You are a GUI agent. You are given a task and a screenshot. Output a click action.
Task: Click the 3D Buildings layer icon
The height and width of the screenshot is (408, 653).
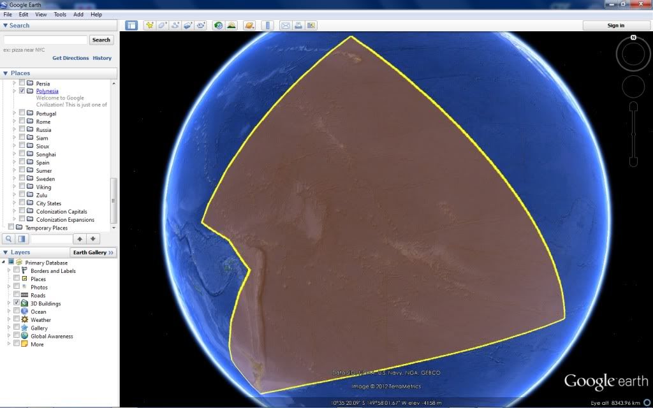click(x=25, y=303)
